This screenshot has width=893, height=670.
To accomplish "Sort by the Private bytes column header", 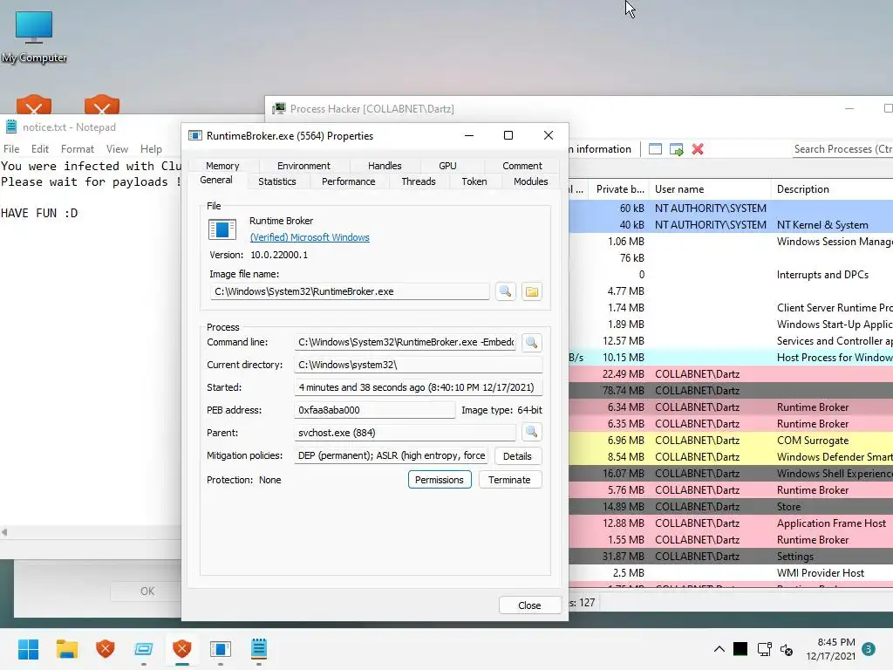I will [x=618, y=189].
